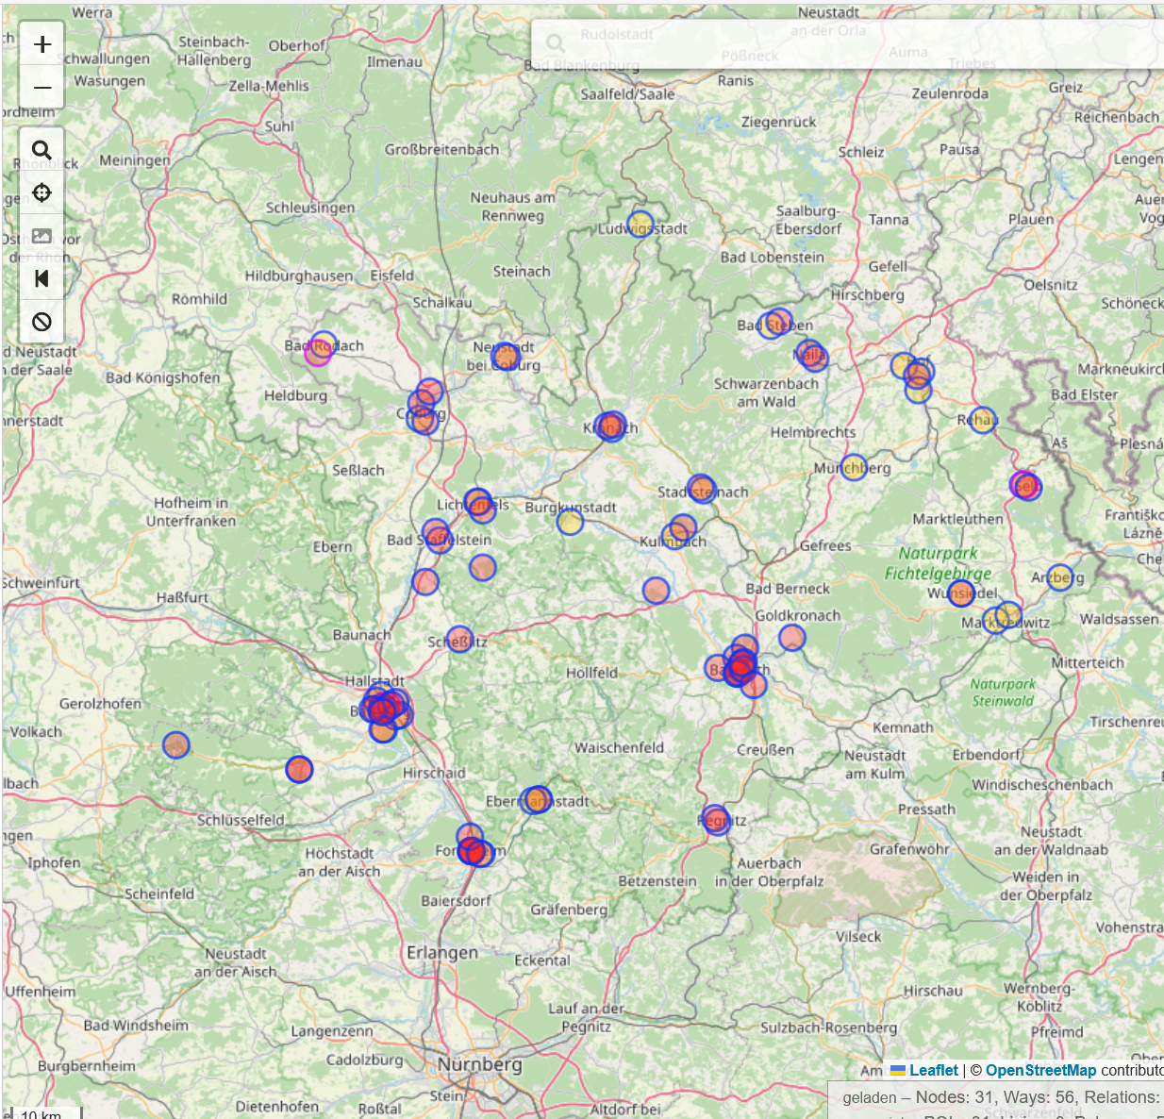
Task: Click the yellow marker at Arzberg
Action: pos(1060,577)
